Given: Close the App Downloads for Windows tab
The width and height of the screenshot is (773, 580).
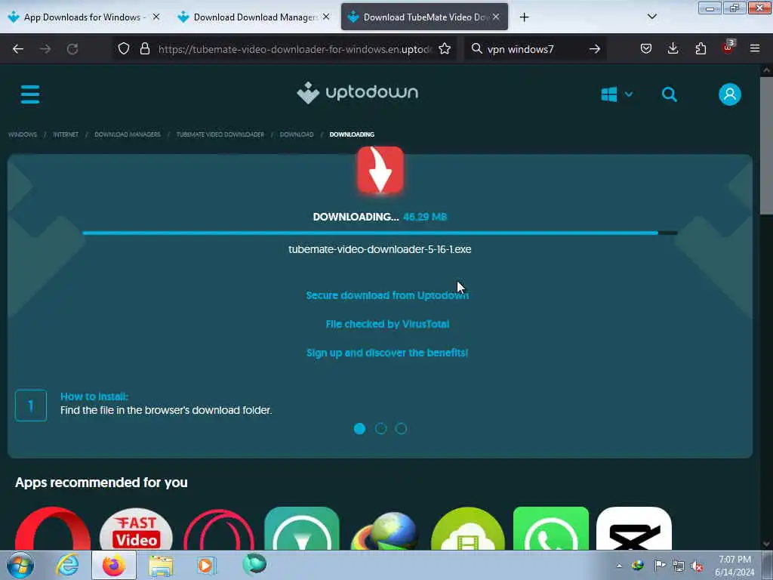Looking at the screenshot, I should [156, 17].
